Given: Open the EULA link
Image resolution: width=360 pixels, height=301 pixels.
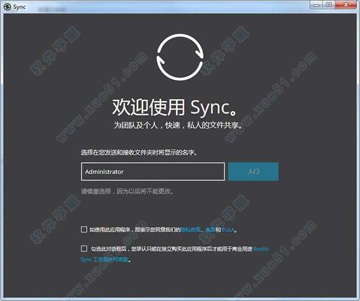Looking at the screenshot, I should [228, 229].
